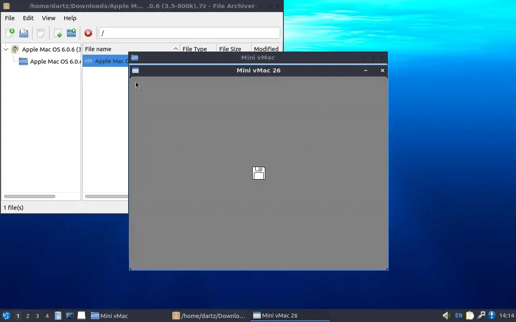Open the Lubuntu start menu

[6, 316]
